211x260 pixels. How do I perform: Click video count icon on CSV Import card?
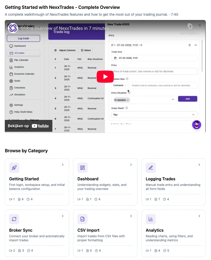[x=79, y=251]
